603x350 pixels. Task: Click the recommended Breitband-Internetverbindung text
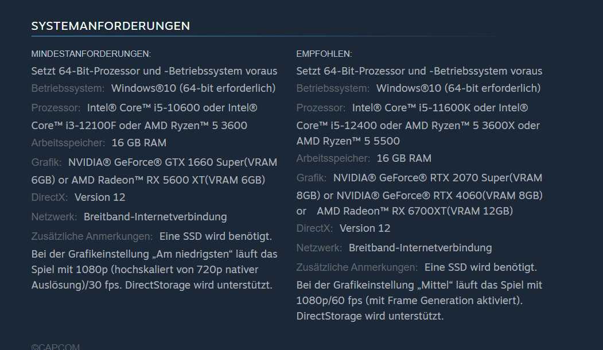pyautogui.click(x=420, y=248)
